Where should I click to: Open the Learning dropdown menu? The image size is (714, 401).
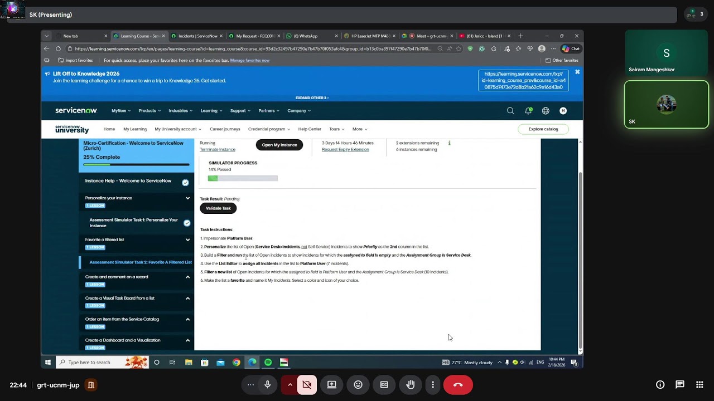(x=211, y=111)
